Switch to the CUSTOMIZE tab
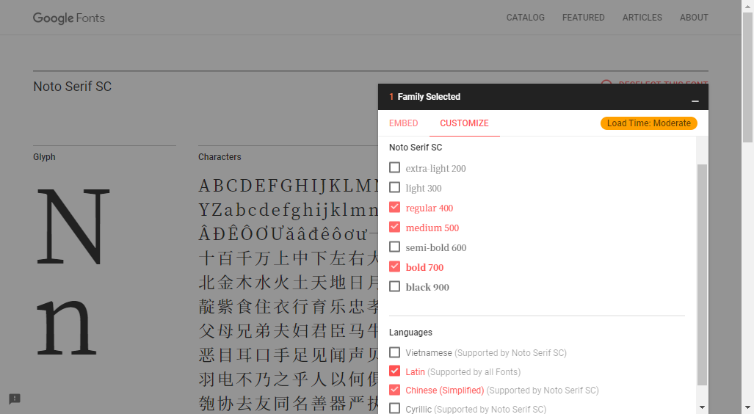This screenshot has width=754, height=414. point(464,123)
